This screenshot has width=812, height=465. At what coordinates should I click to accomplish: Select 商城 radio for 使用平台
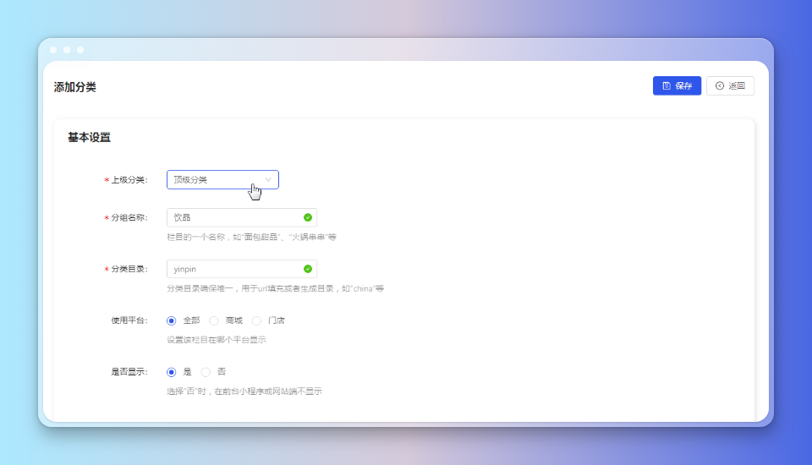214,320
